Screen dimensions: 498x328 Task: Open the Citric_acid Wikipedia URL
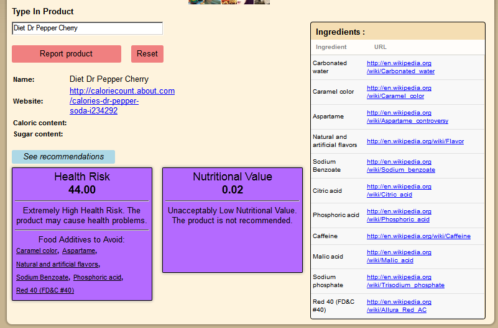(x=399, y=190)
